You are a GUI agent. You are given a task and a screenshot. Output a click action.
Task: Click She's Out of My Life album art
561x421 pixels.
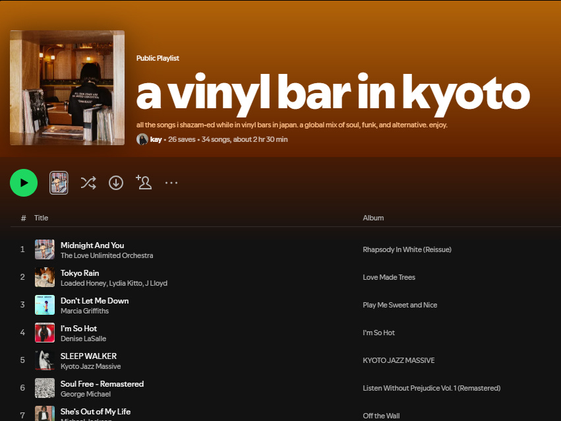[x=45, y=414]
